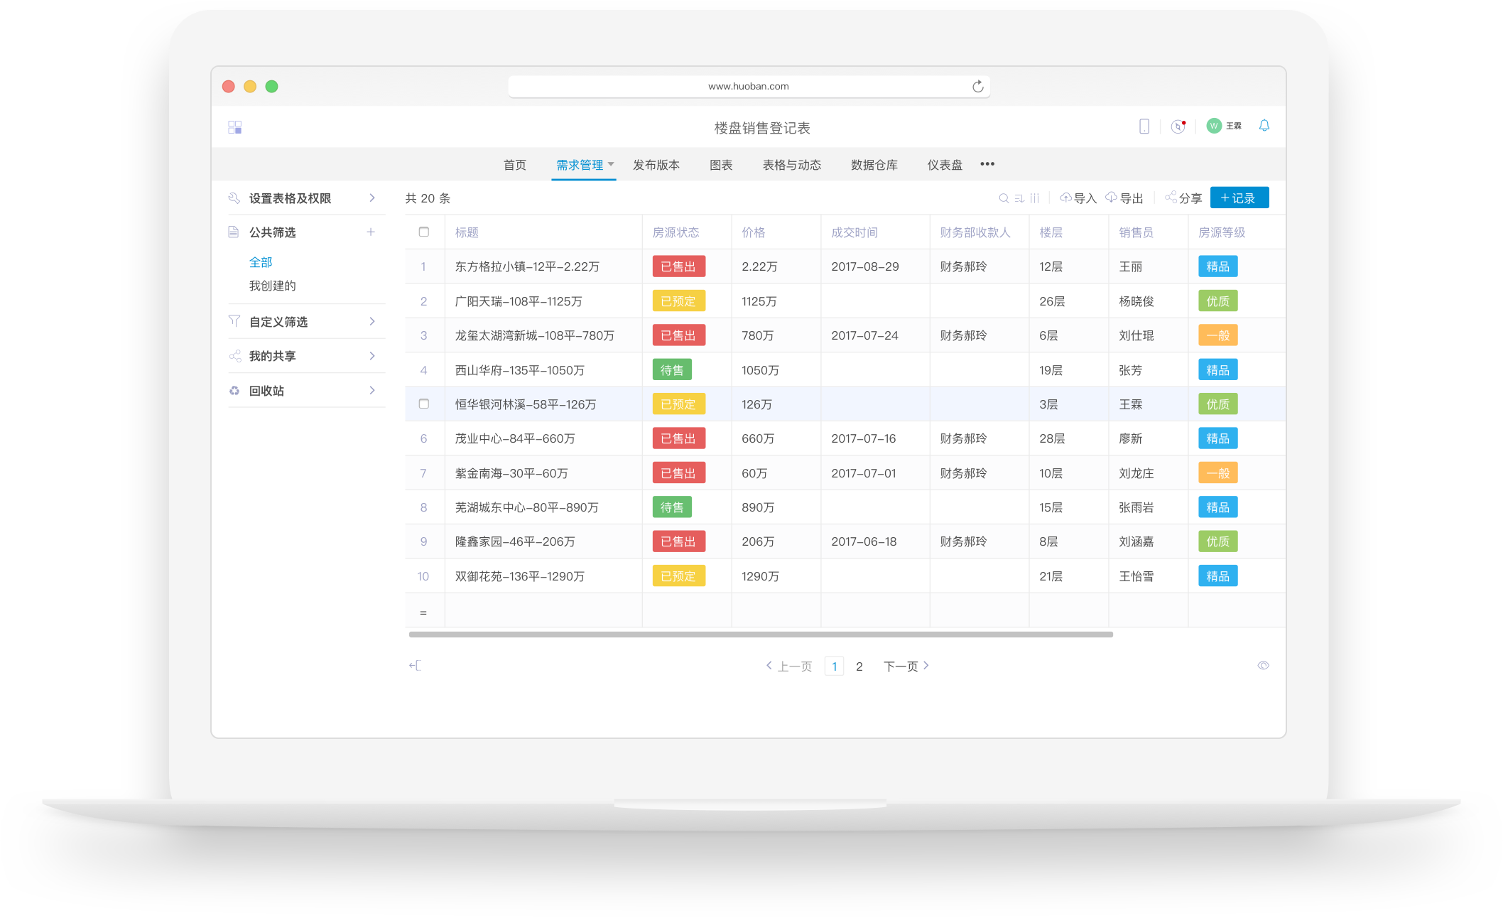Open the sort options icon

pyautogui.click(x=1019, y=198)
